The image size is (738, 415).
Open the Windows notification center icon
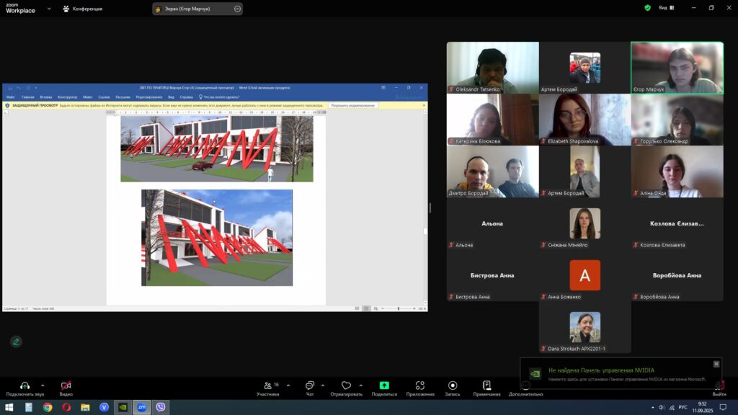click(x=724, y=407)
